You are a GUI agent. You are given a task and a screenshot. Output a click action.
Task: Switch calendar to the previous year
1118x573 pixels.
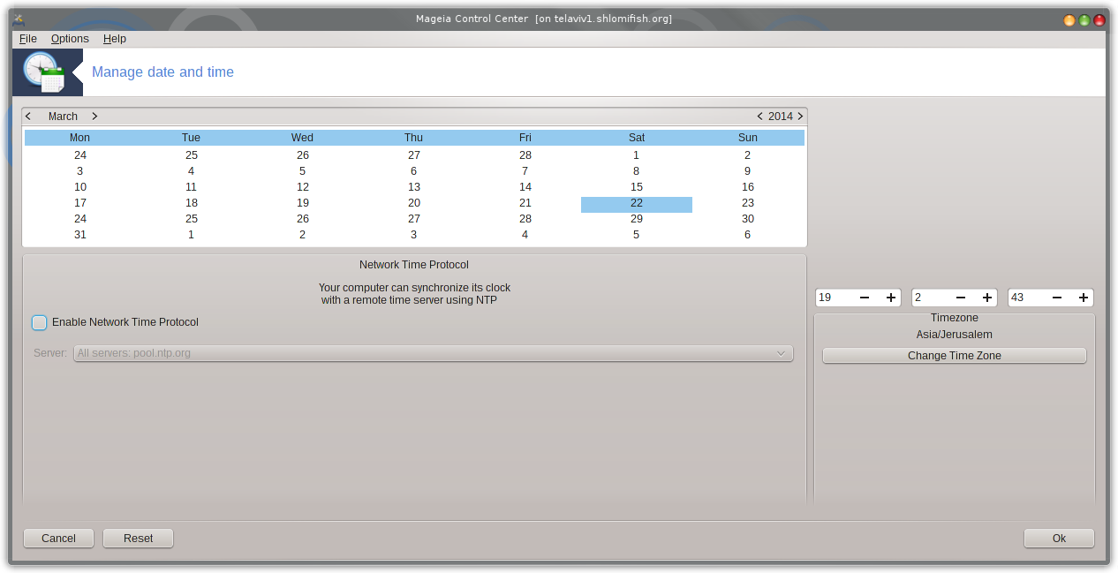(759, 117)
